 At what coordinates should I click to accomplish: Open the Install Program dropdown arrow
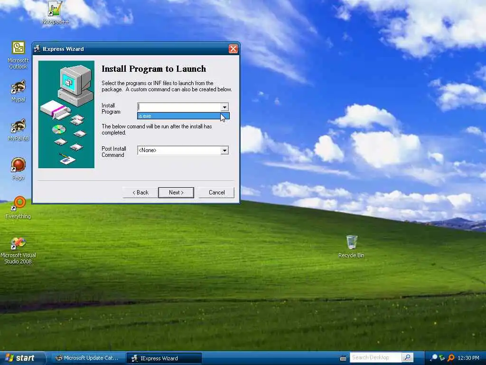pyautogui.click(x=224, y=107)
